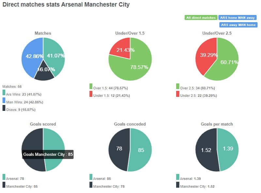Toggle the Under 2.5 red legend swatch

coord(177,94)
